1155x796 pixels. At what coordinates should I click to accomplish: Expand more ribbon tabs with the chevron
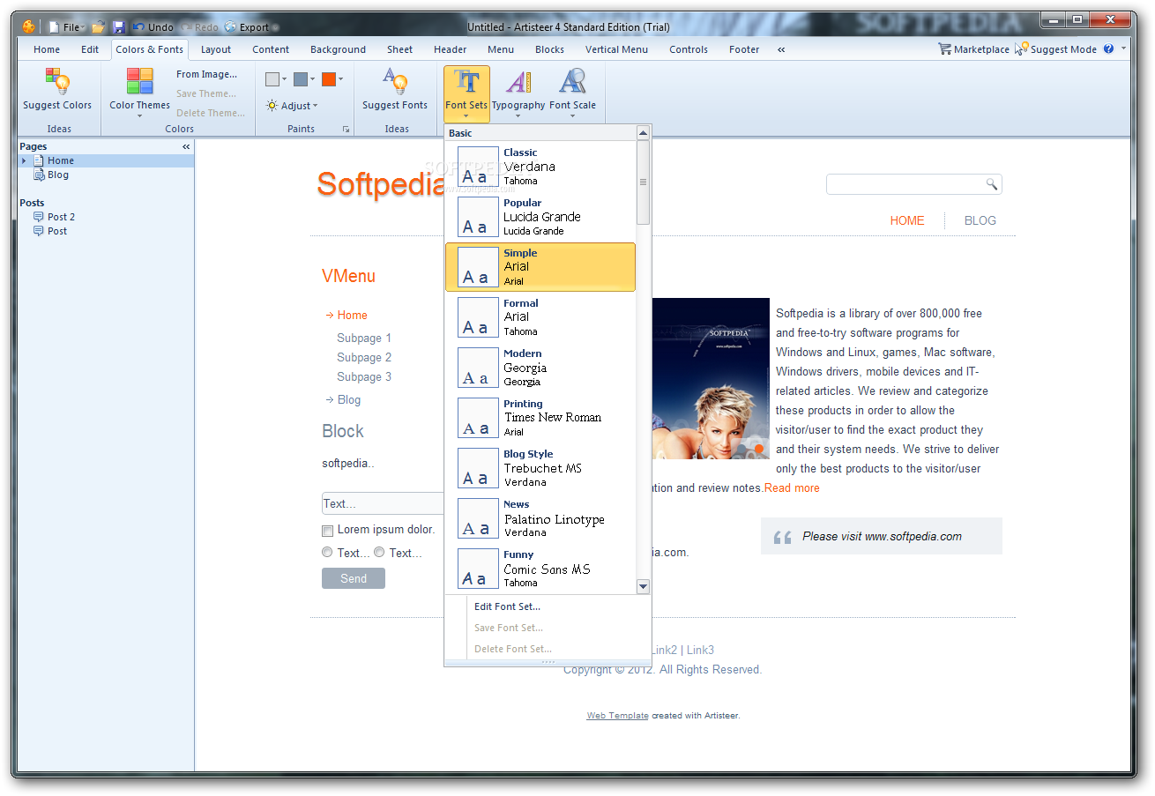pos(781,49)
